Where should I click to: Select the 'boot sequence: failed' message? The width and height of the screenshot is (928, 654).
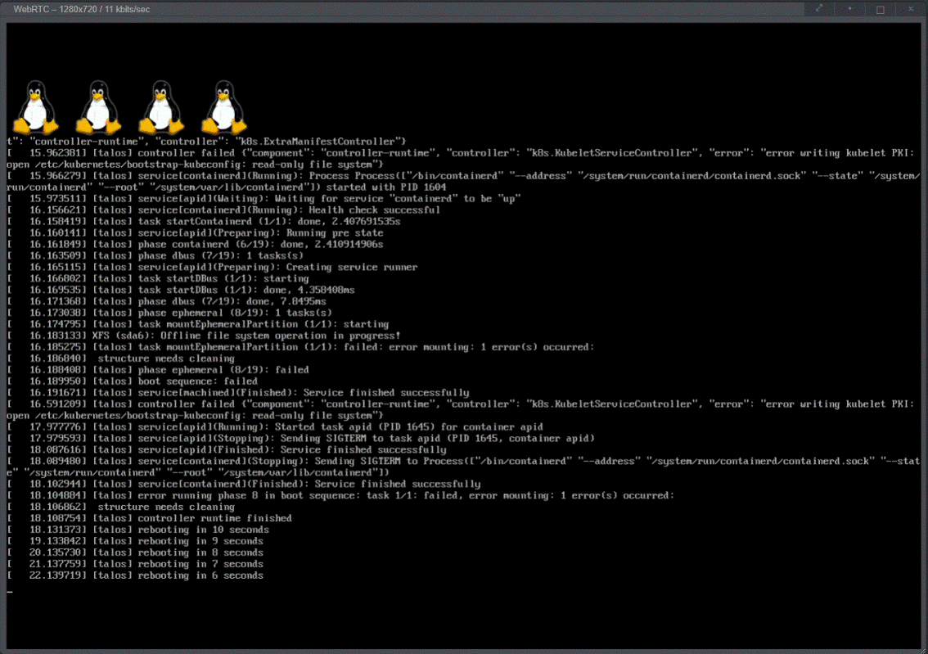(x=131, y=381)
